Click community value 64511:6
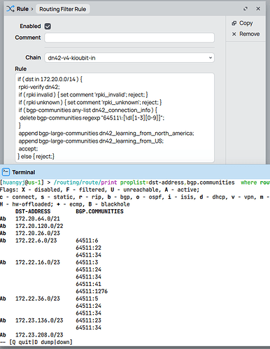The width and height of the screenshot is (270, 349). tap(87, 241)
